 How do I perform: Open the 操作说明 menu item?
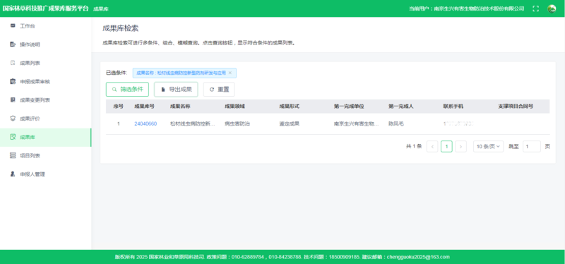[45, 44]
